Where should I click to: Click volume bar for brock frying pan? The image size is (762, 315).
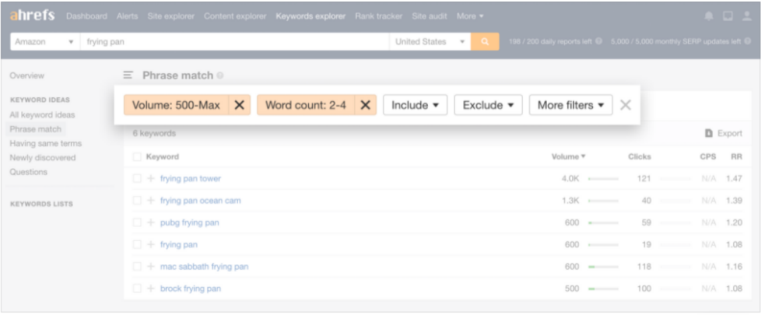(x=603, y=289)
